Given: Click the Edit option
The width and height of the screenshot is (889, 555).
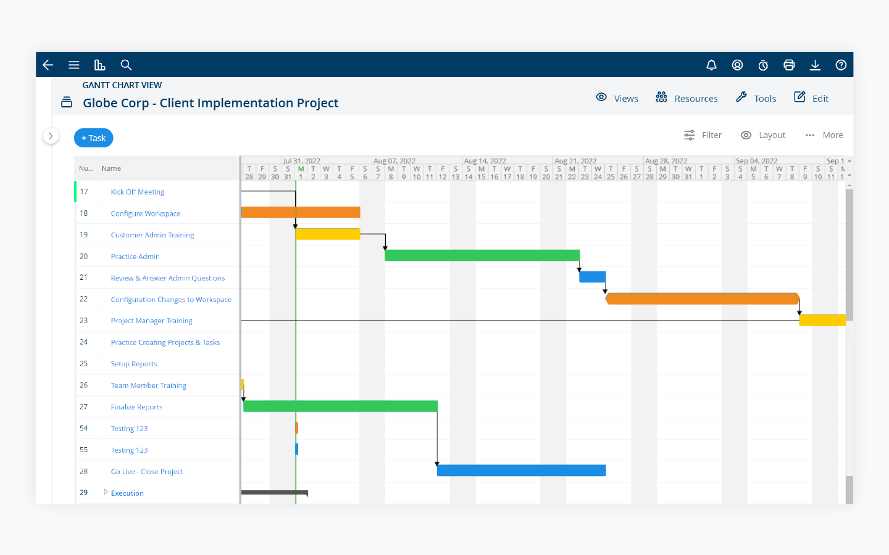Looking at the screenshot, I should (811, 98).
